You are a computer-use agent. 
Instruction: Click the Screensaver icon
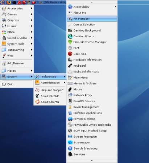70,142
